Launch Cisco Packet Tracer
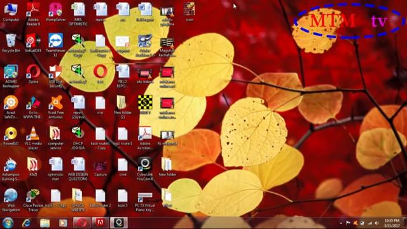 (33, 200)
